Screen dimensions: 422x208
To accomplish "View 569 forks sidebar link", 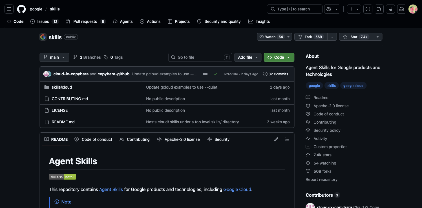I will pos(319,171).
